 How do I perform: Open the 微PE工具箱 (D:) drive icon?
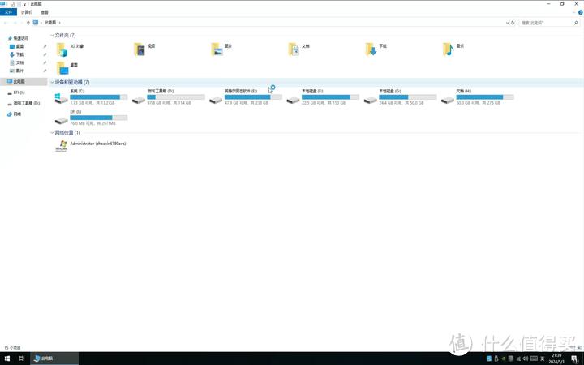(140, 98)
